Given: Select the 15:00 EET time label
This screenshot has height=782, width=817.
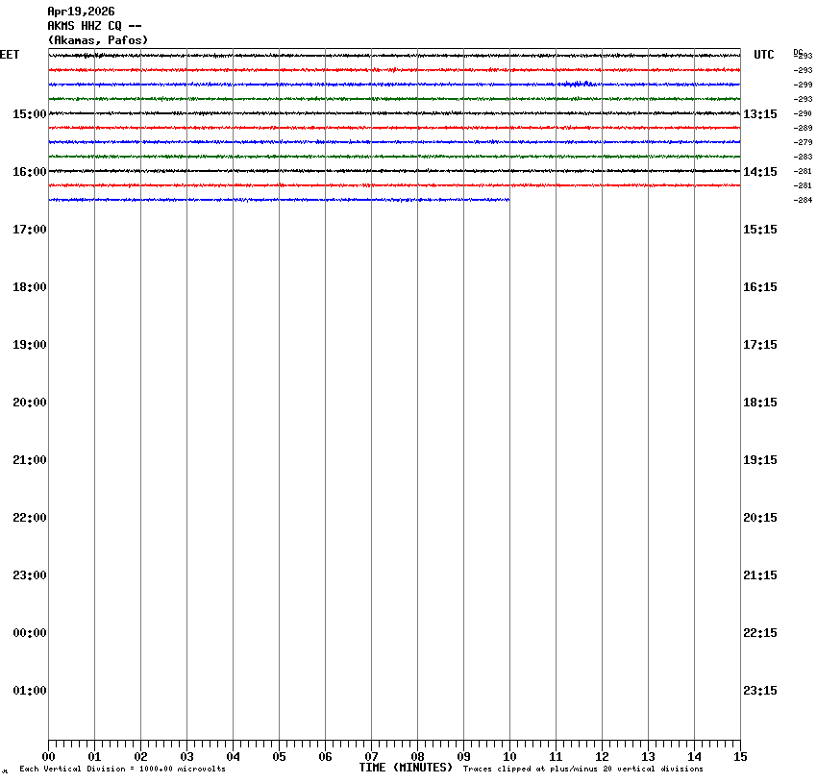Looking at the screenshot, I should (x=29, y=114).
